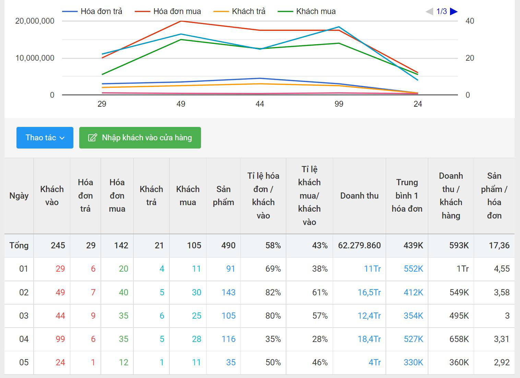Click Tỉ lệ hóa đơn / khách vào header
The height and width of the screenshot is (378, 520).
pyautogui.click(x=263, y=196)
